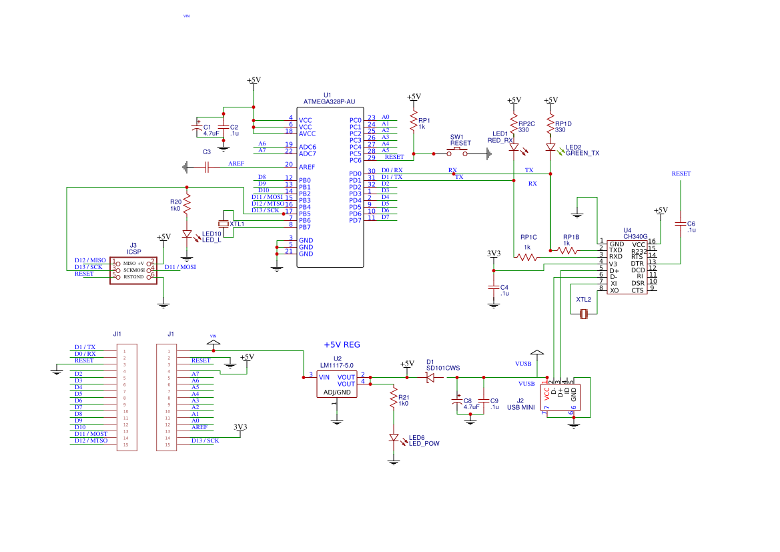Click the ground symbol below LED6
The width and height of the screenshot is (780, 552).
[x=394, y=462]
